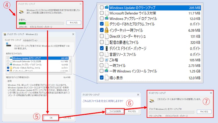
Task: Uncheck ダウンロードされたプログラム ファイル in enlarged list
Action: pyautogui.click(x=102, y=24)
